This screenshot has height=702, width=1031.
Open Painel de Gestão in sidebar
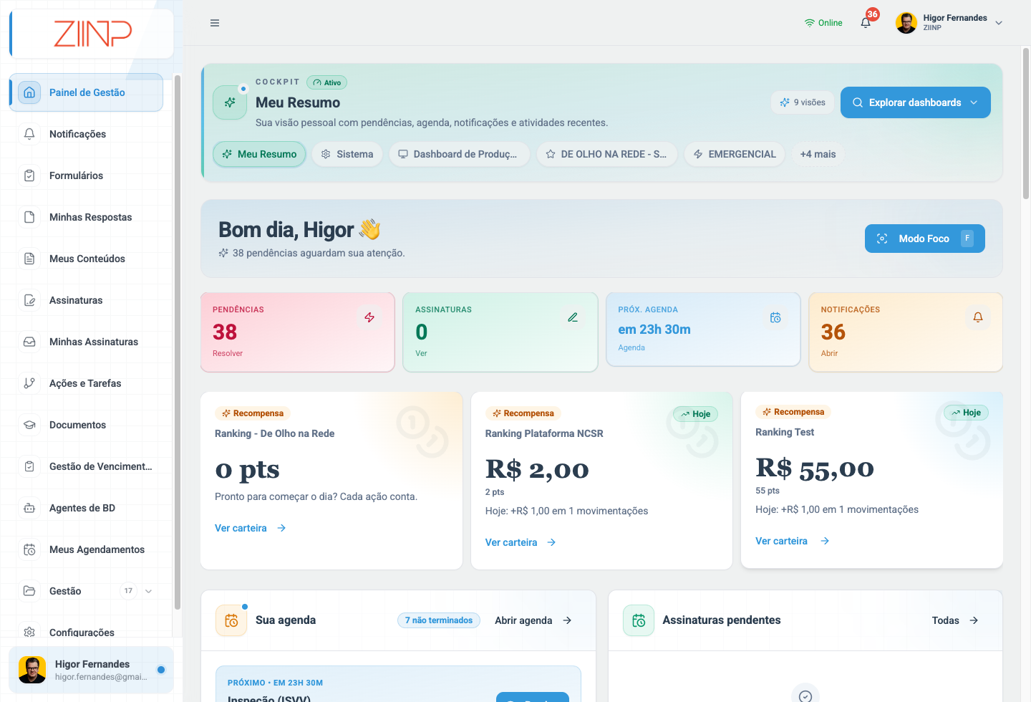tap(87, 92)
